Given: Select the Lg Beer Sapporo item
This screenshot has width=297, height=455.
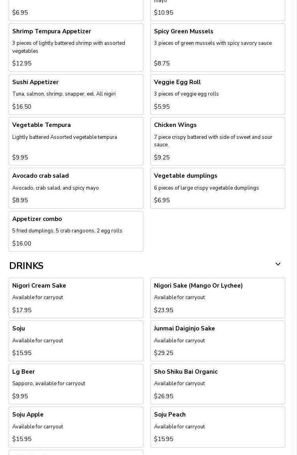Looking at the screenshot, I should [76, 384].
